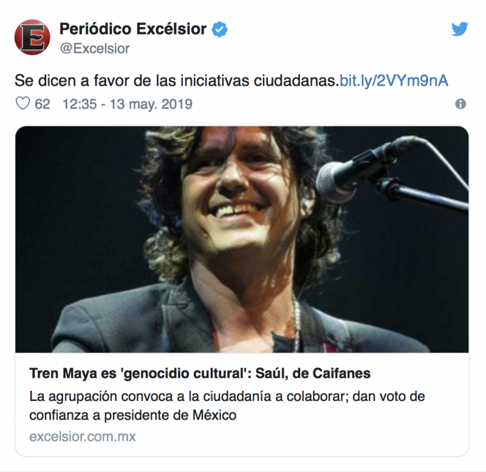Click the second description line about confianza a presidente
This screenshot has width=486, height=472.
tap(132, 416)
